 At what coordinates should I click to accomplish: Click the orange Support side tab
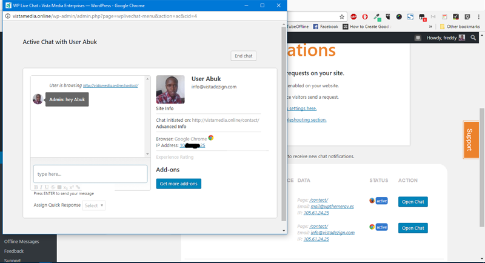pyautogui.click(x=470, y=140)
